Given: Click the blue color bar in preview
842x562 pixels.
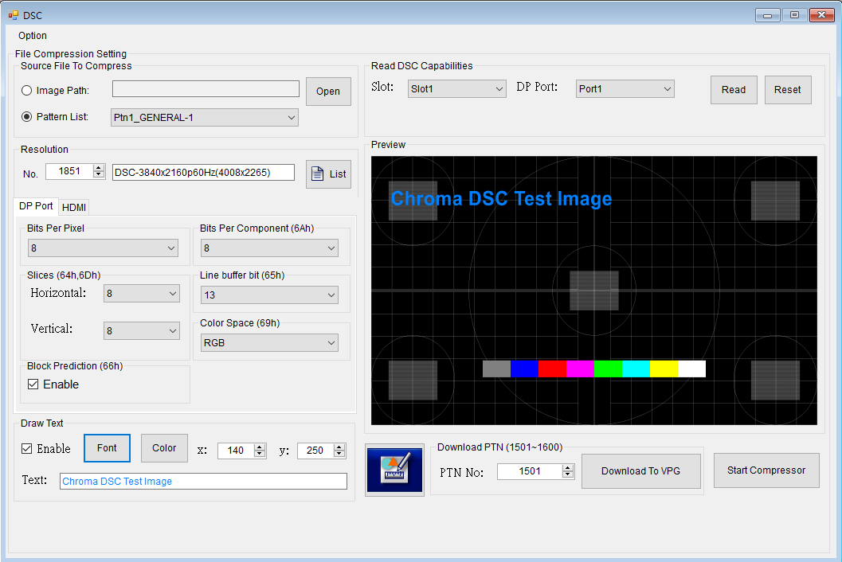Looking at the screenshot, I should click(x=525, y=369).
